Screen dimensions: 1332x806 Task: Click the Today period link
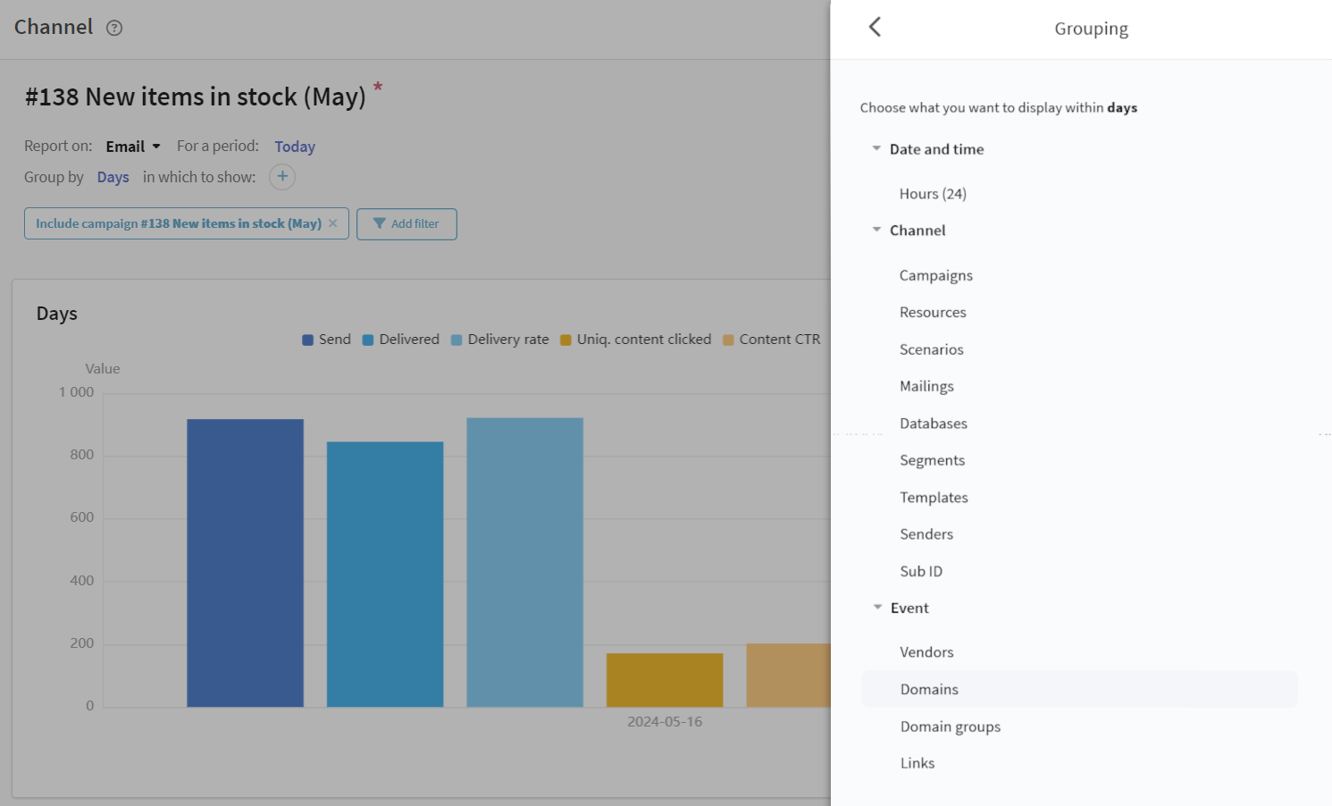pyautogui.click(x=295, y=147)
